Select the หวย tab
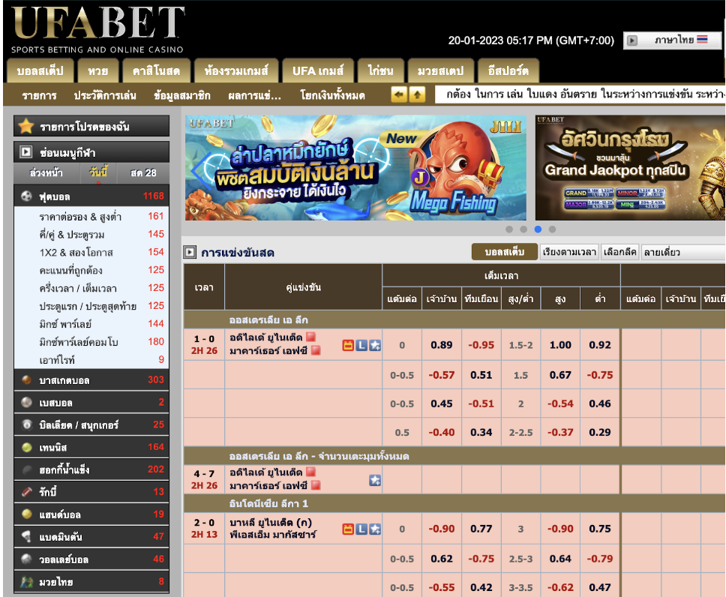Viewport: 726px width, 597px height. click(x=97, y=70)
